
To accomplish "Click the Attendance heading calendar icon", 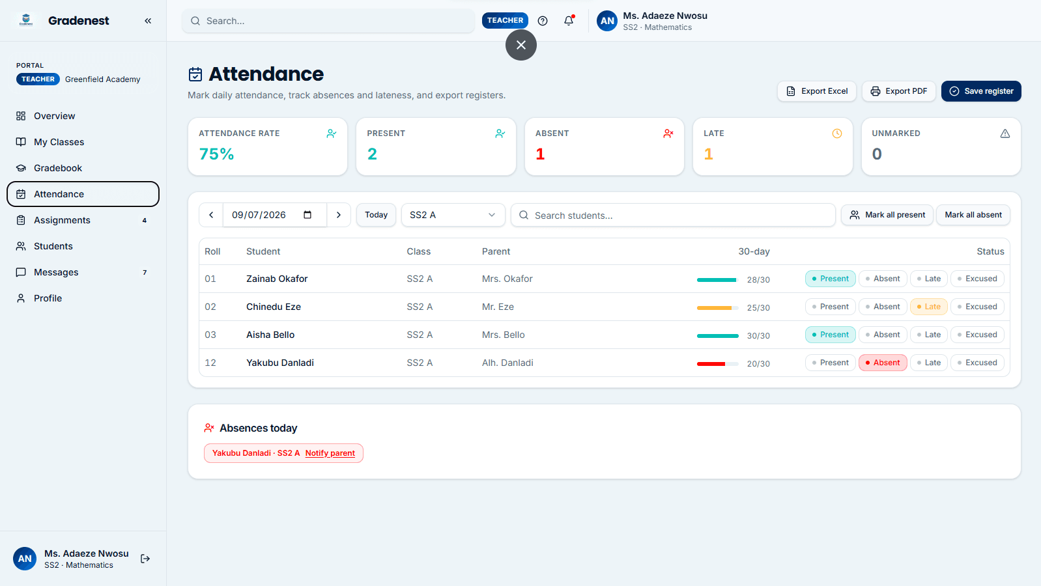I will click(195, 74).
